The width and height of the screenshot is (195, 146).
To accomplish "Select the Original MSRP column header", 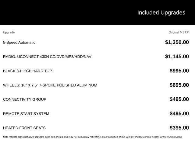I will pyautogui.click(x=179, y=33).
